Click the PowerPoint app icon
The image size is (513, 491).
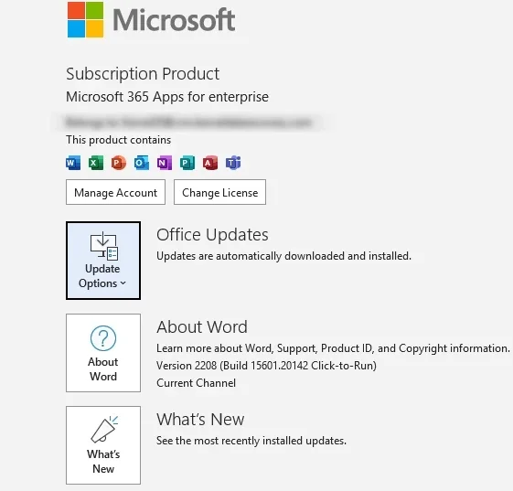point(119,163)
